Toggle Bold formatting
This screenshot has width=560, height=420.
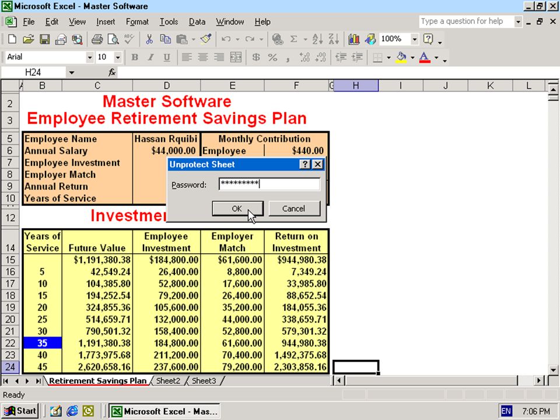135,57
